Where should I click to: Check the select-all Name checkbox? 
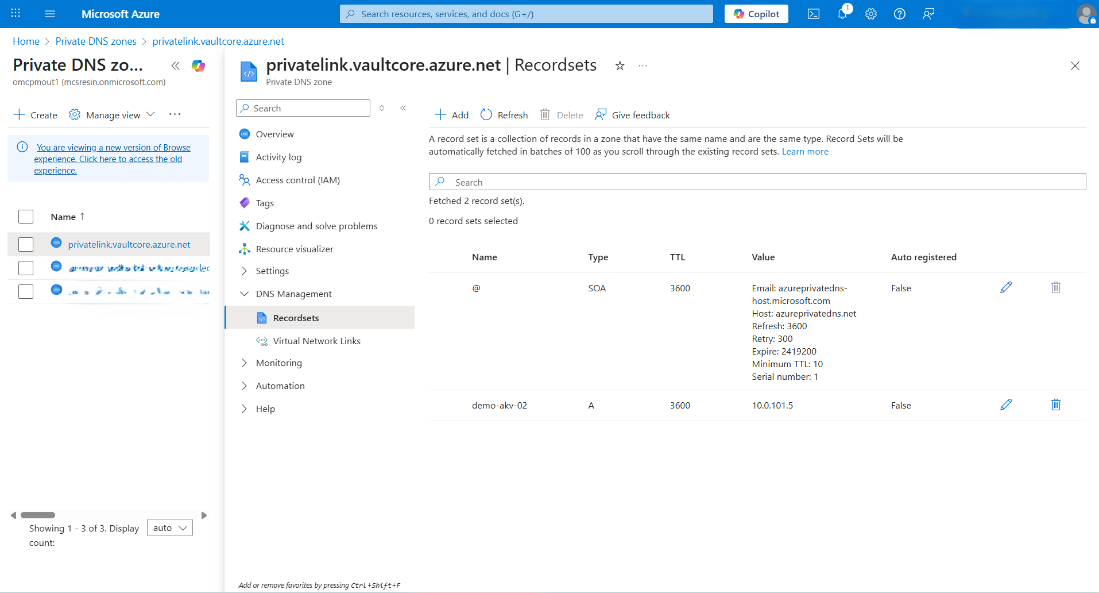26,217
